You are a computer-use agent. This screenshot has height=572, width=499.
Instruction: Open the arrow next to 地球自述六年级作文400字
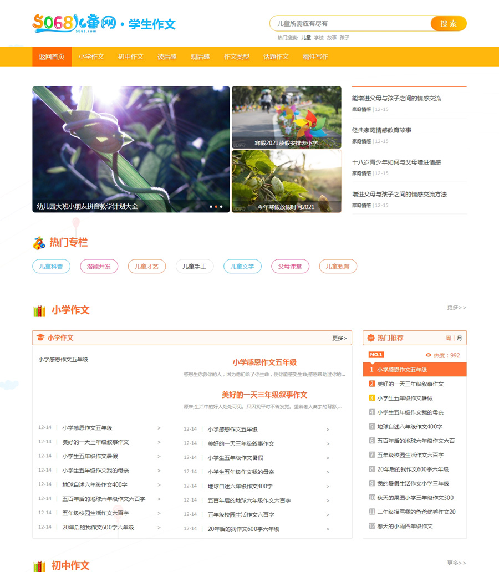coord(159,484)
